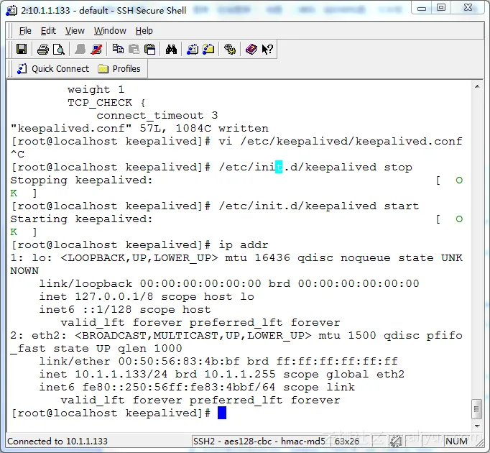Screen dimensions: 490x453
Task: Open New File Transfer Window icon
Action: click(208, 49)
